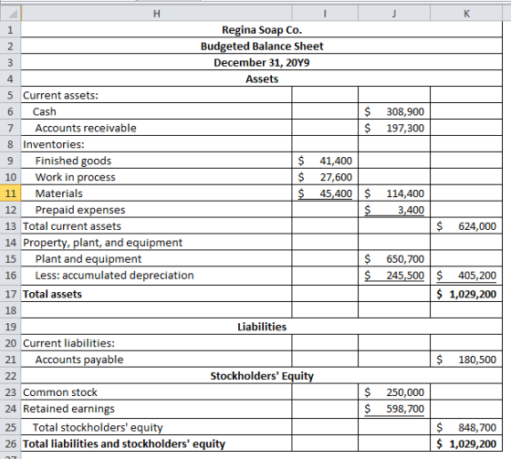Select Prepaid expenses value 3,400
The image size is (511, 459).
pyautogui.click(x=394, y=210)
